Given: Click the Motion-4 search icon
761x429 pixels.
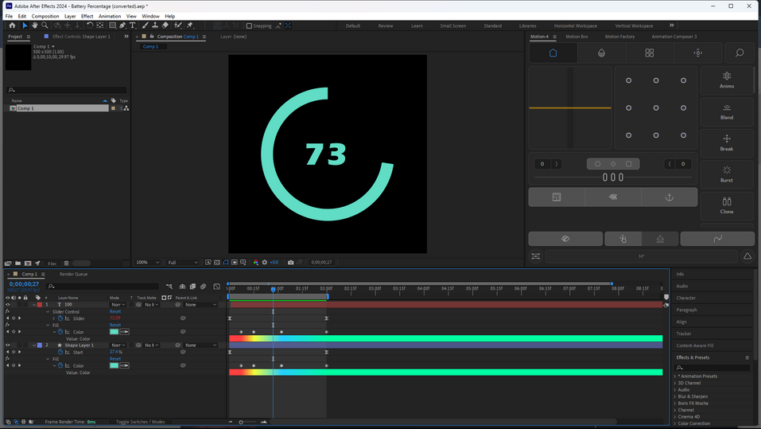Looking at the screenshot, I should tap(740, 53).
